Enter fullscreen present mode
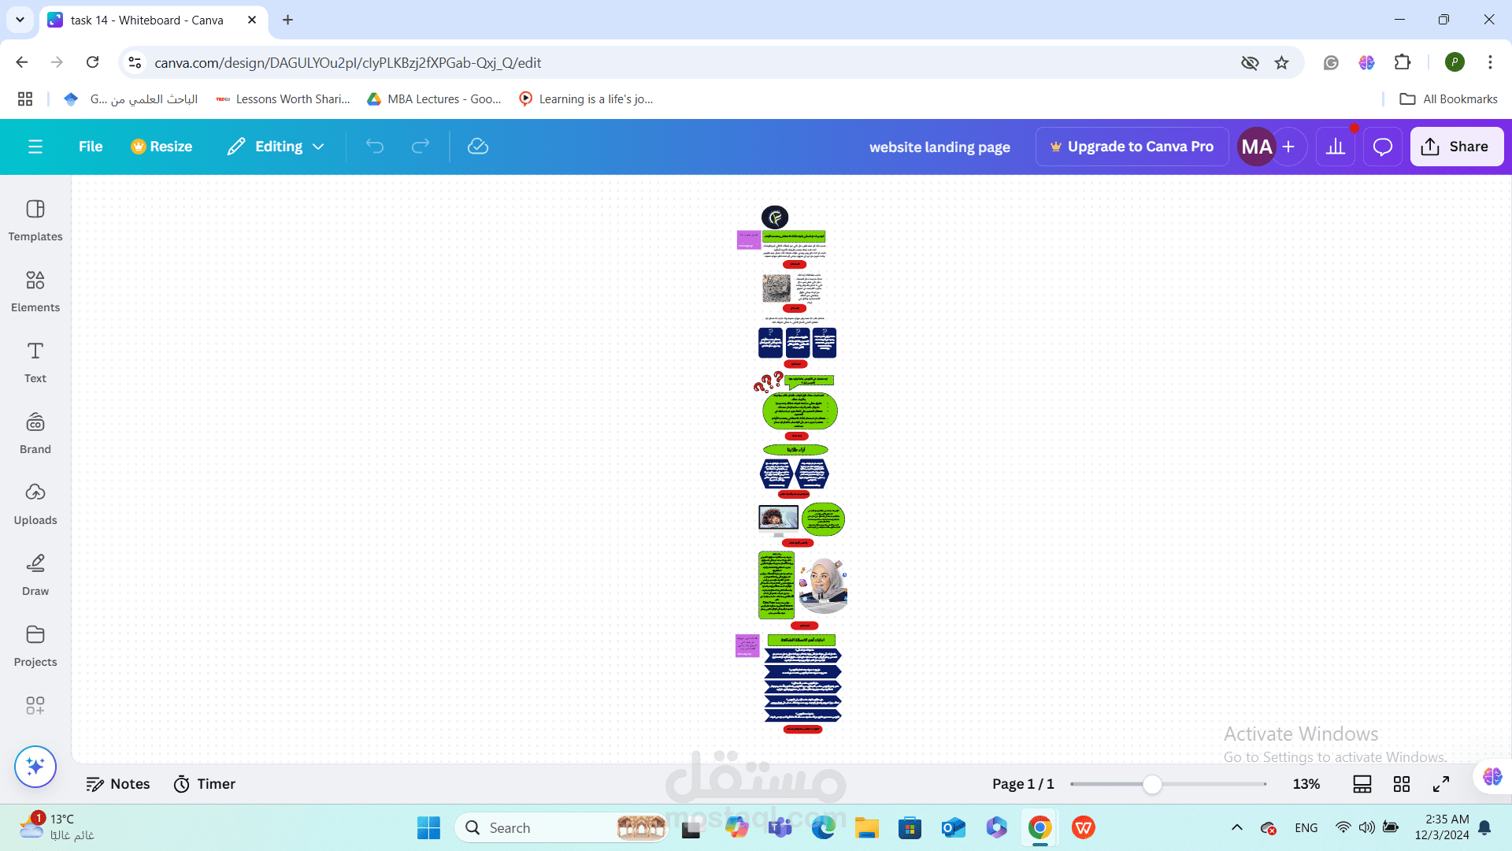The image size is (1512, 851). tap(1441, 784)
